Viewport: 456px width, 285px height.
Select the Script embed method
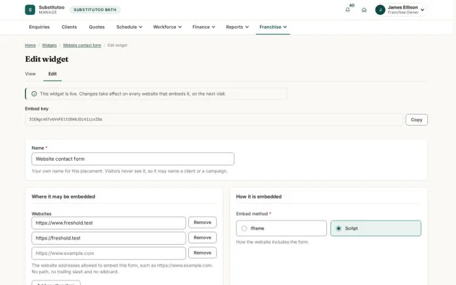click(376, 228)
